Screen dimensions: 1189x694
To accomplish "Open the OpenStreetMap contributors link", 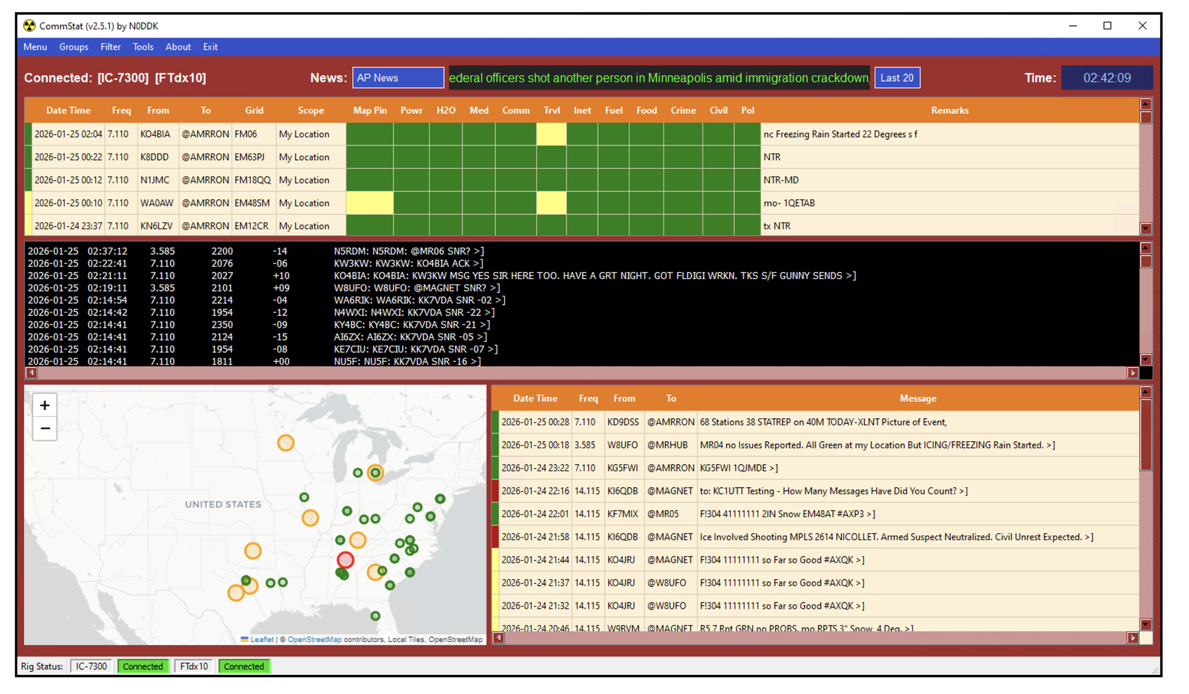I will (x=314, y=639).
